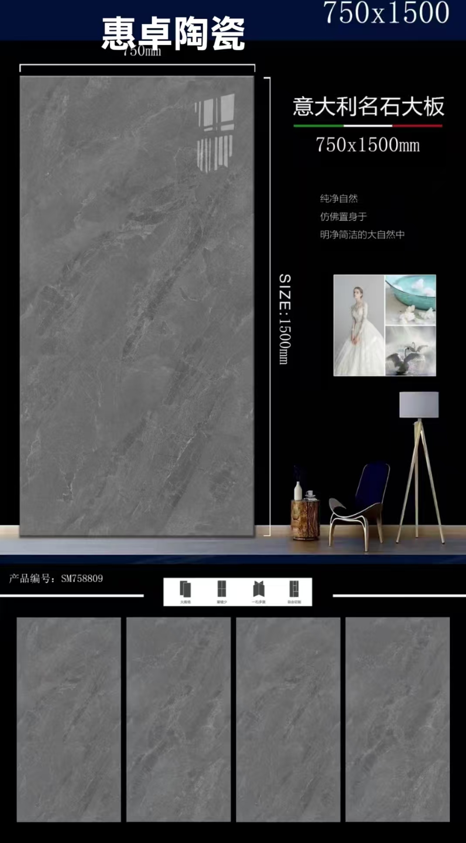466x843 pixels.
Task: Click the four-panel fewer-seams icon
Action: (x=222, y=589)
